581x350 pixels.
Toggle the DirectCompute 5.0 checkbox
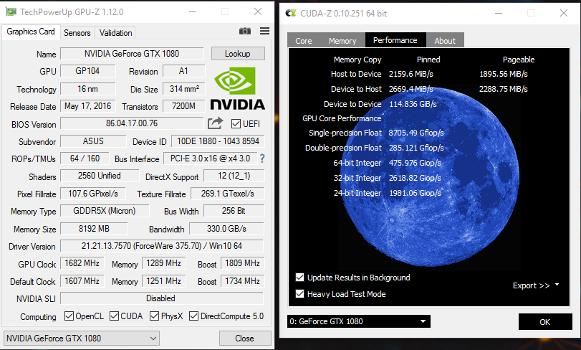(193, 316)
